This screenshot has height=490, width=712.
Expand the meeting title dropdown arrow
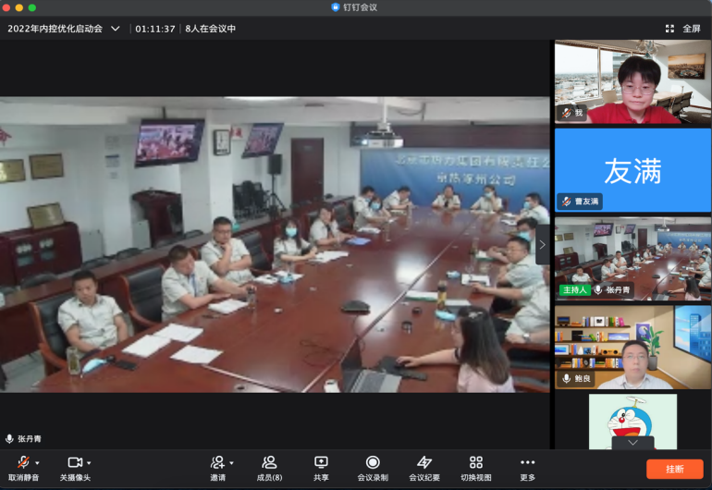coord(116,29)
